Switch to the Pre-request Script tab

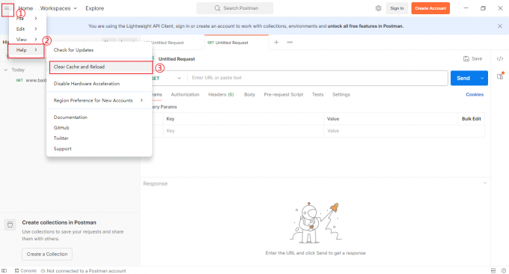click(284, 94)
